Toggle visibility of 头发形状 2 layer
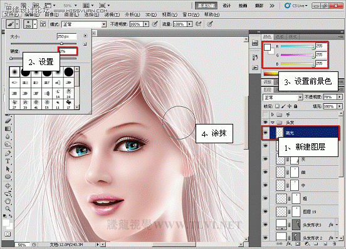Screen dimensions: 346x249 (x=266, y=238)
